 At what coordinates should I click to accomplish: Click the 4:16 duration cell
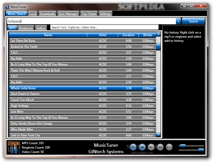[x=129, y=106]
